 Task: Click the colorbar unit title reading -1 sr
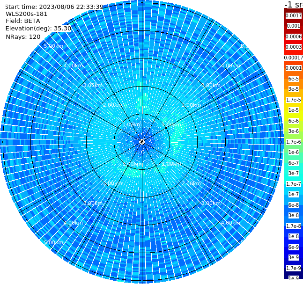coord(294,4)
